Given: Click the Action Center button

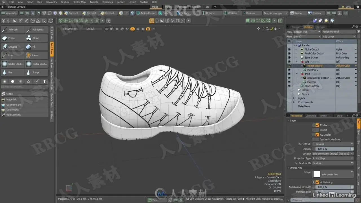Looking at the screenshot, I should [x=146, y=13].
